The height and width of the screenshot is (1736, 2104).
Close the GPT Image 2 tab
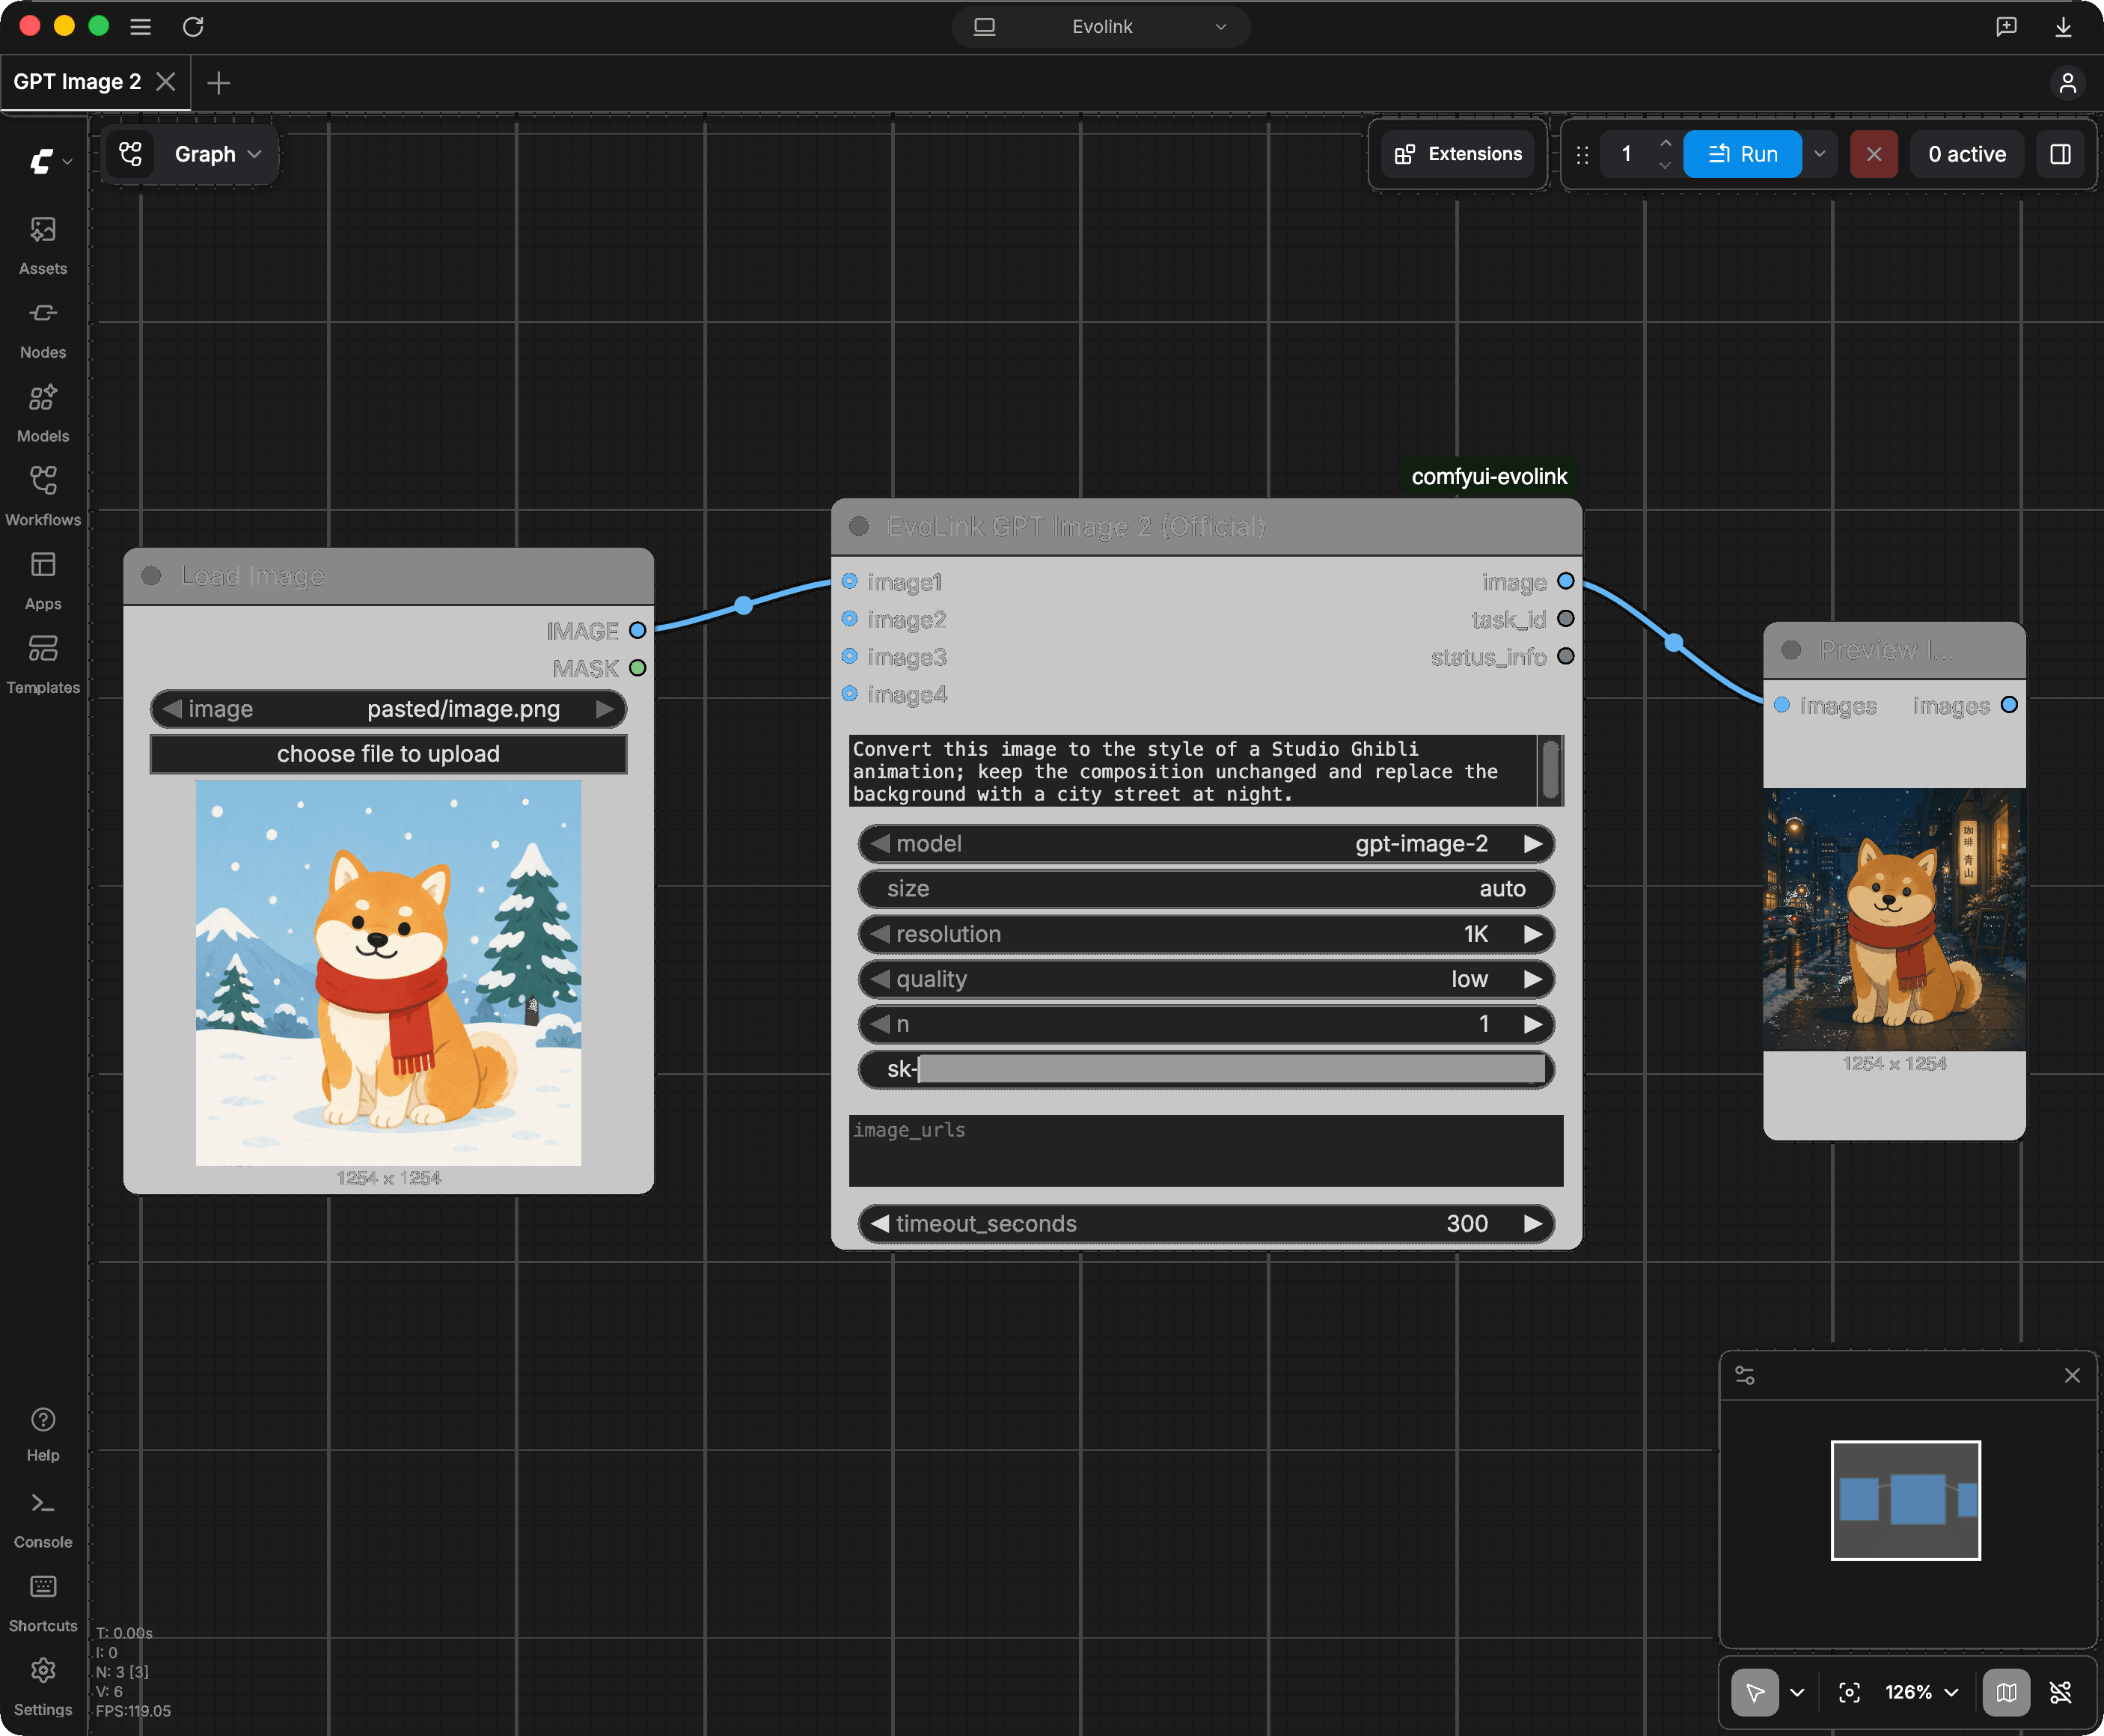(166, 82)
